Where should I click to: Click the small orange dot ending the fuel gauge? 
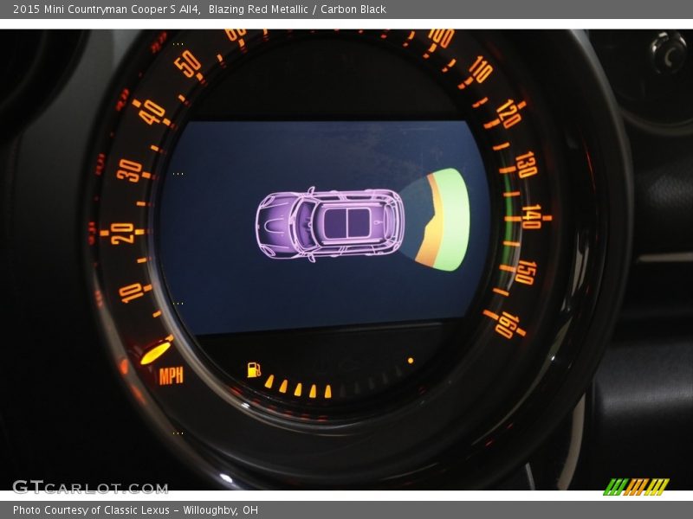(x=411, y=360)
